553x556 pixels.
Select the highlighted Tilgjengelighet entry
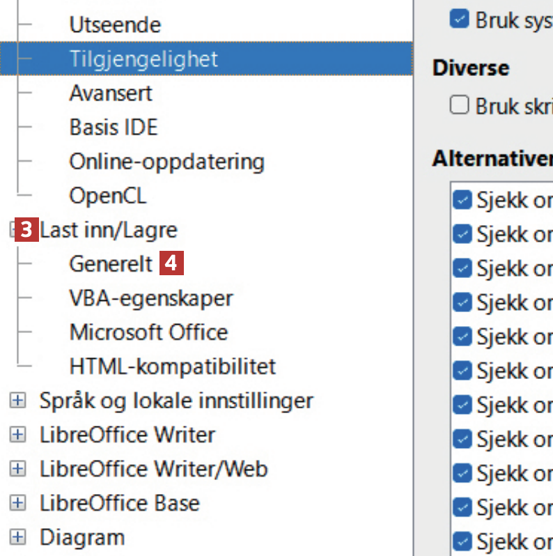[143, 59]
